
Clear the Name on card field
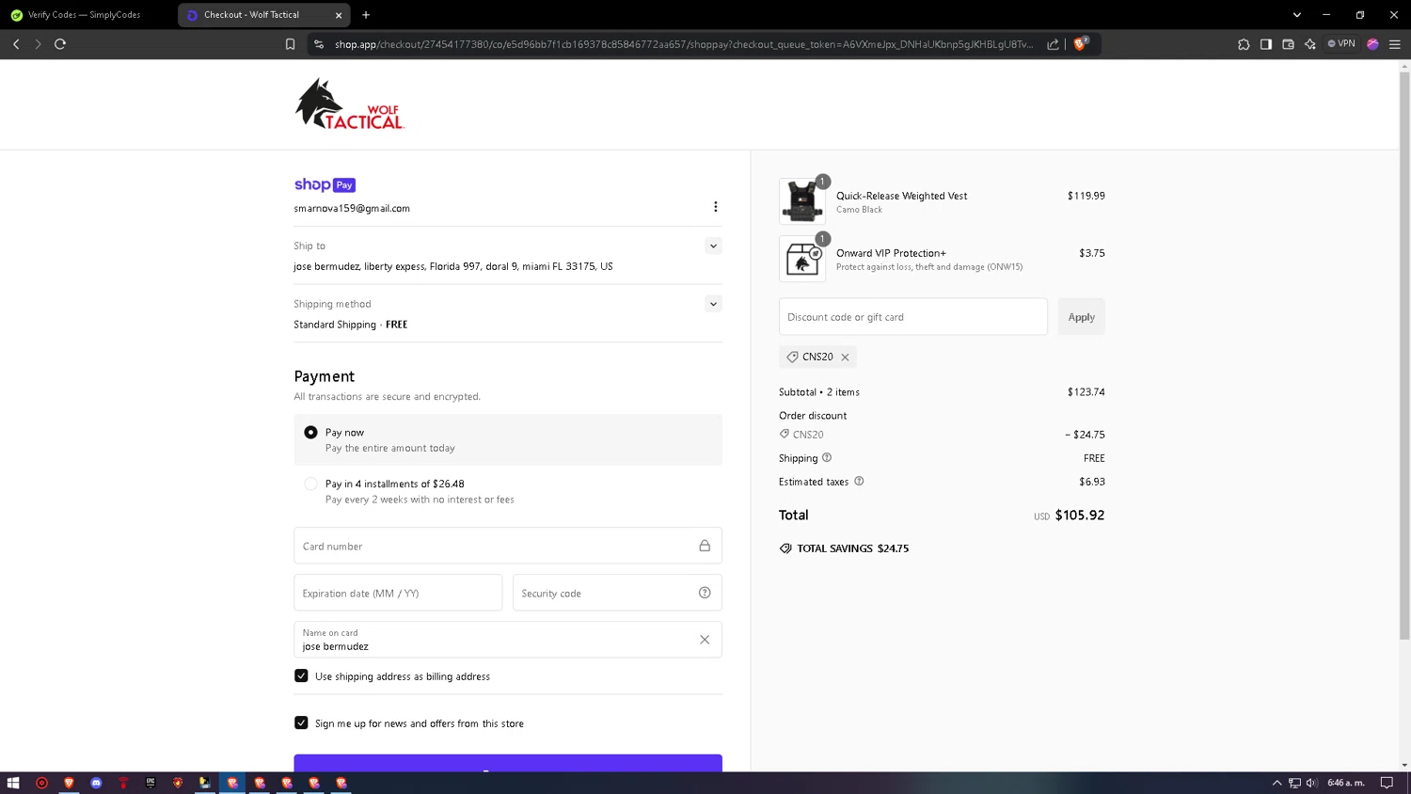pos(705,640)
